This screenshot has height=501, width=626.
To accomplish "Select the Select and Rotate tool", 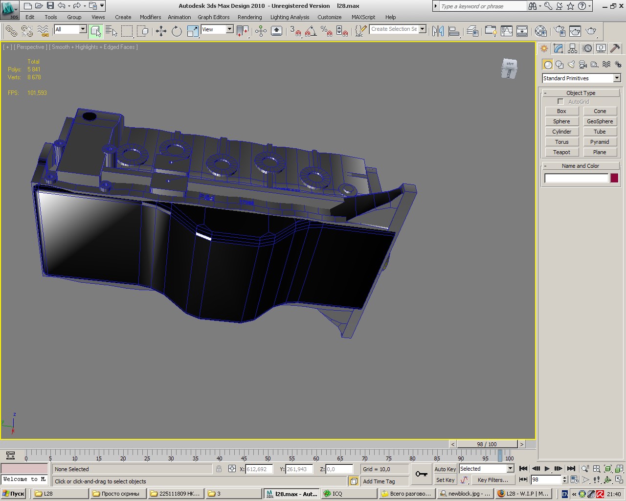I will pyautogui.click(x=177, y=31).
